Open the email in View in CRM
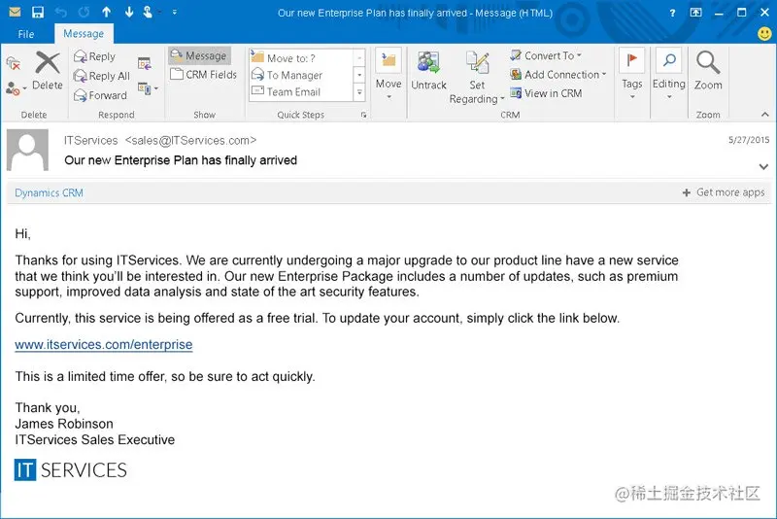Screen dimensions: 777x519 (546, 93)
